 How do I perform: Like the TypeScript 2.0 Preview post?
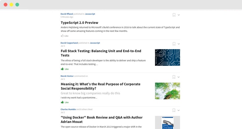(x=65, y=36)
